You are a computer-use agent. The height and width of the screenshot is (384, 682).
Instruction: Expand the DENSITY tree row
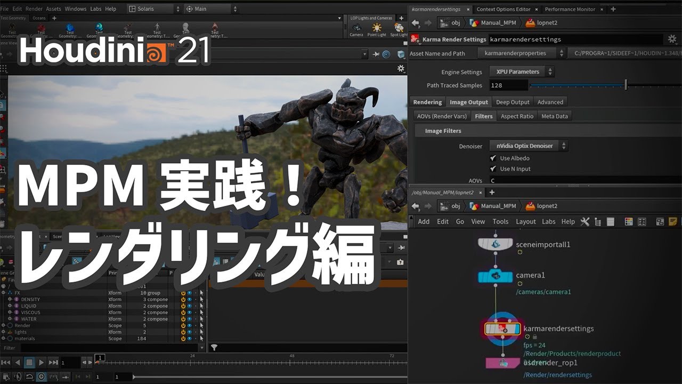point(10,300)
